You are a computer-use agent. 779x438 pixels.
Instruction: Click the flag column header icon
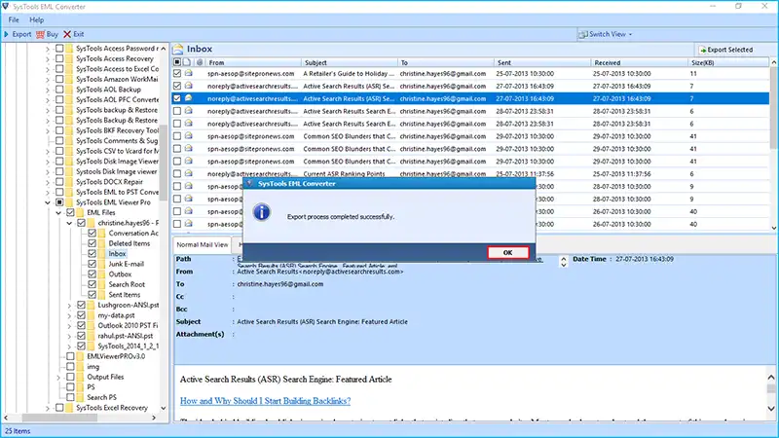click(x=187, y=62)
